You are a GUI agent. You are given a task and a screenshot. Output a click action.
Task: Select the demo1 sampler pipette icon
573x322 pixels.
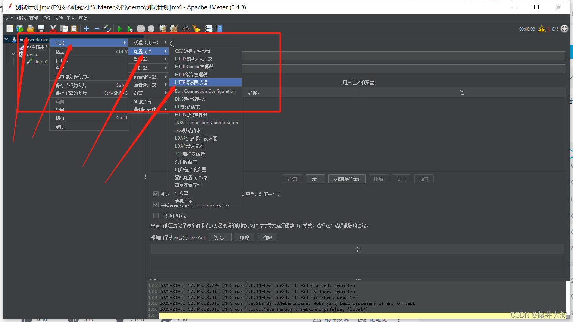click(29, 61)
